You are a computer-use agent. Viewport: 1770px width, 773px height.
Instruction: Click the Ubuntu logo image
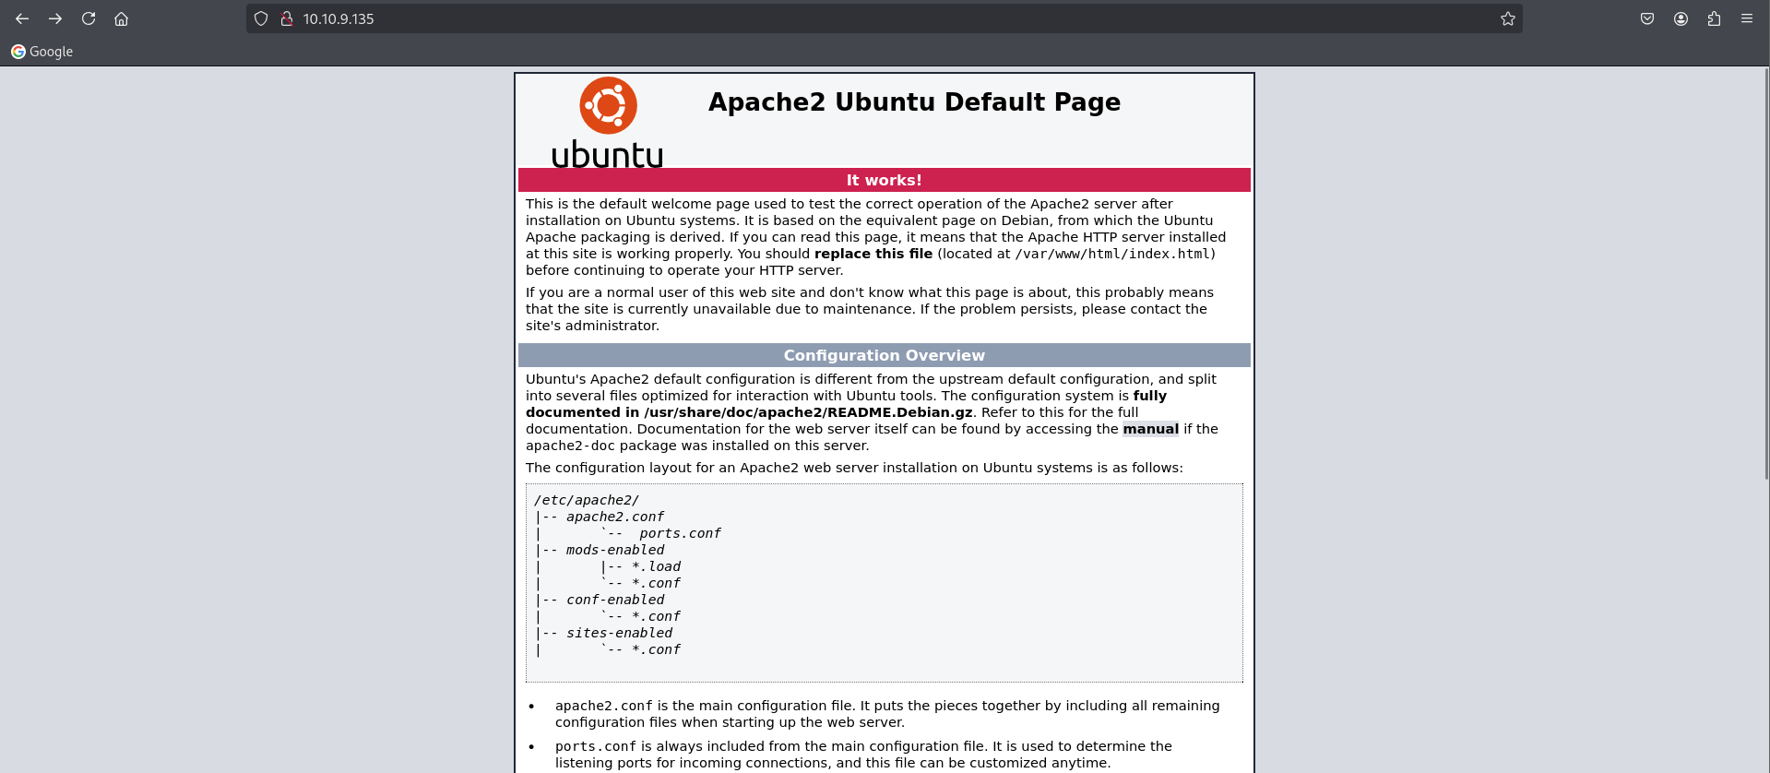(608, 123)
